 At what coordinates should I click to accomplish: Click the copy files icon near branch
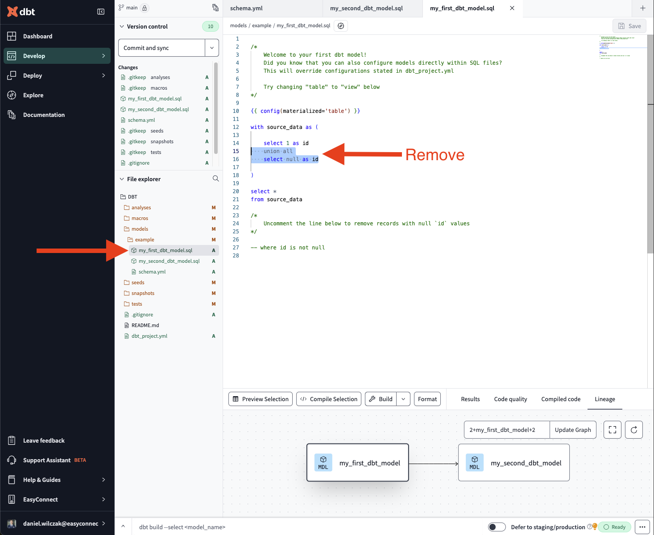pos(215,8)
